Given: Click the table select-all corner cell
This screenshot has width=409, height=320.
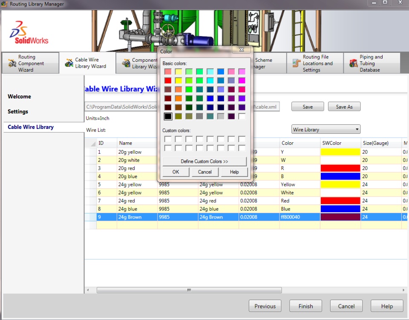Looking at the screenshot, I should (x=90, y=143).
